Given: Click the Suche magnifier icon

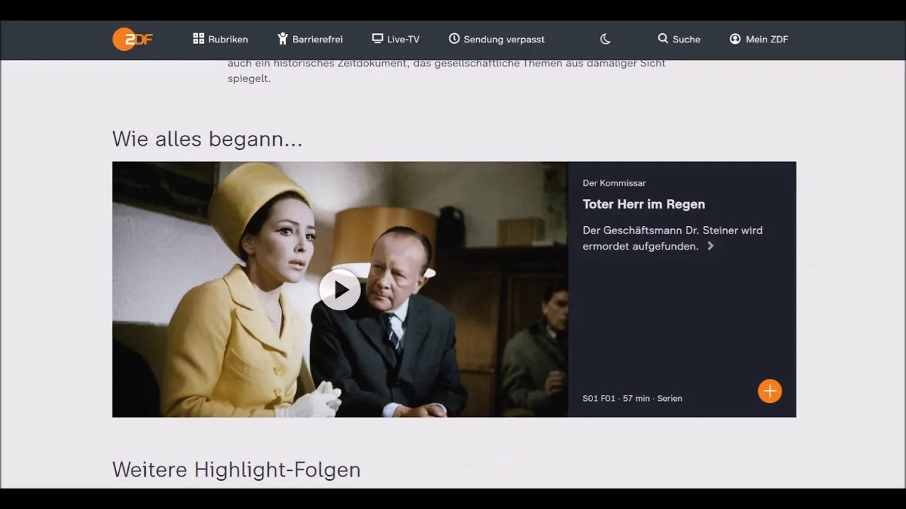Looking at the screenshot, I should pyautogui.click(x=663, y=39).
